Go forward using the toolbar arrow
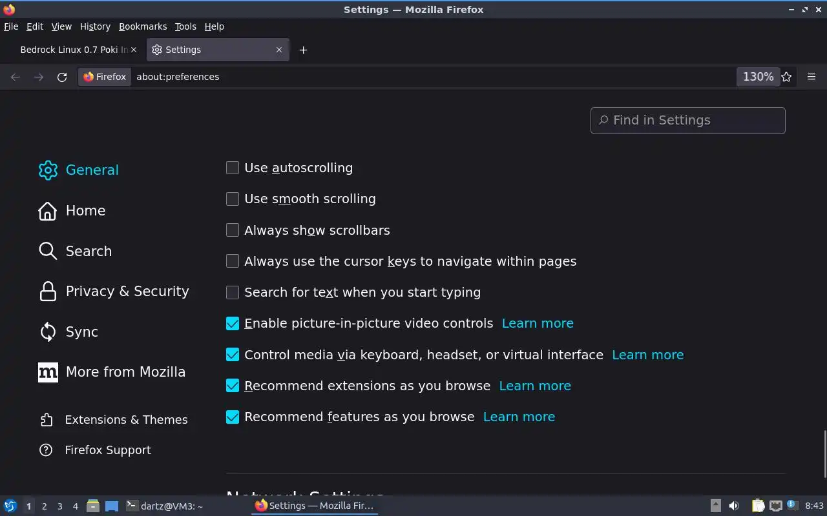 [39, 77]
